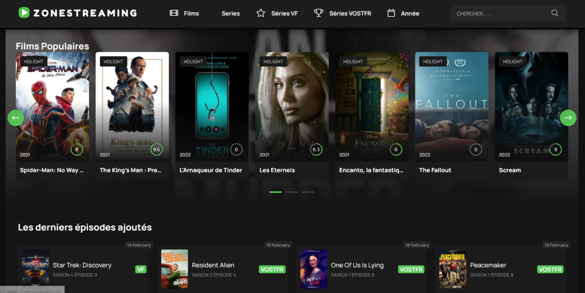The width and height of the screenshot is (585, 293).
Task: Click the ZoneStreaming green play logo
Action: pos(24,13)
